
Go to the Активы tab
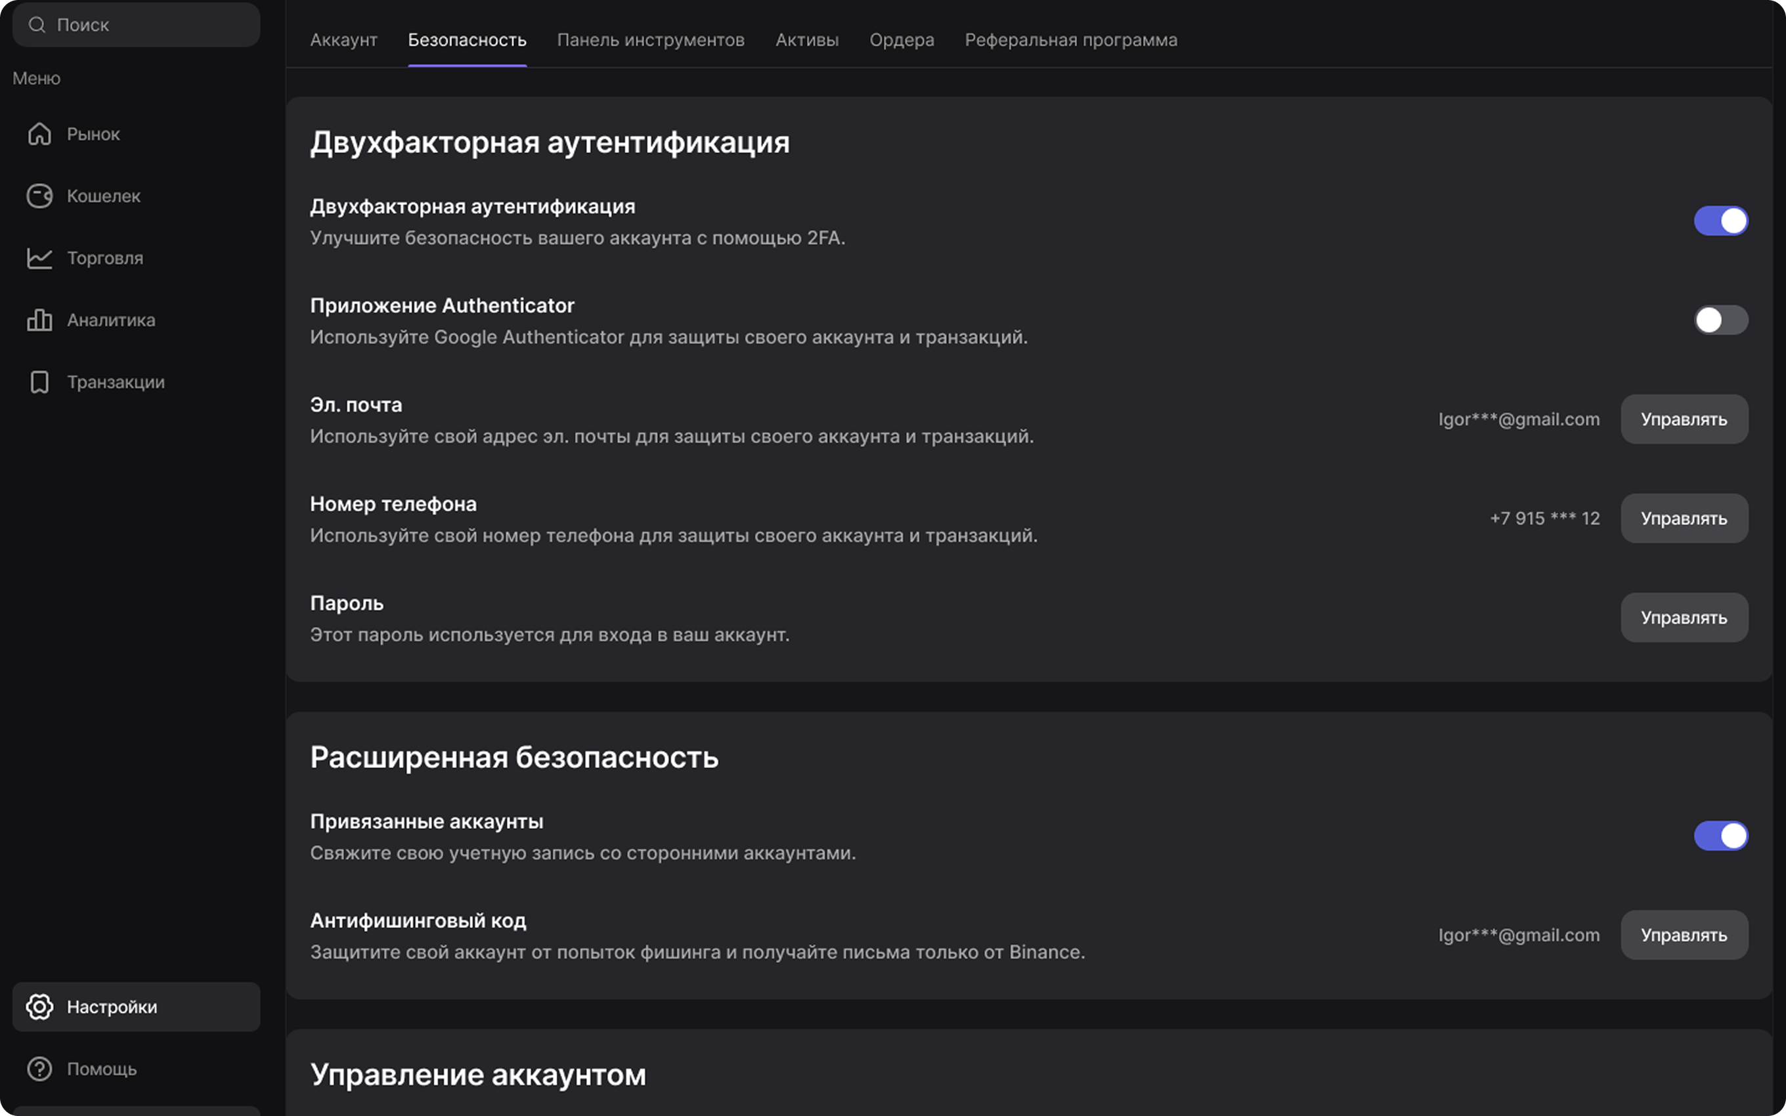point(806,40)
